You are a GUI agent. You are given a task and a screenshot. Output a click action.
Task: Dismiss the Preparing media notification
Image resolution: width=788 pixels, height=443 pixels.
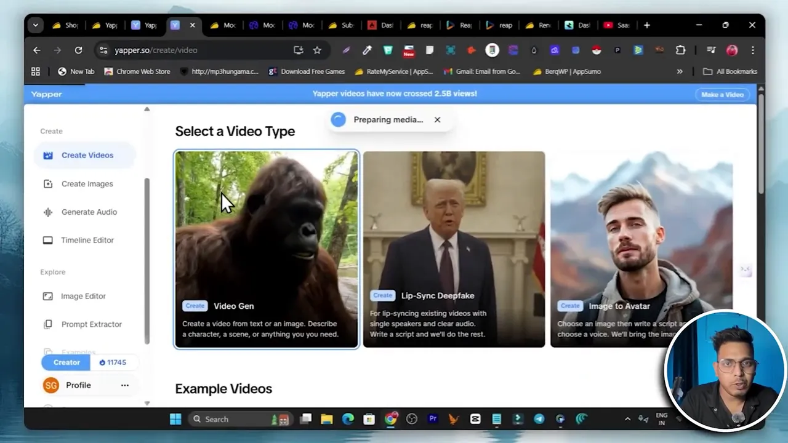437,119
